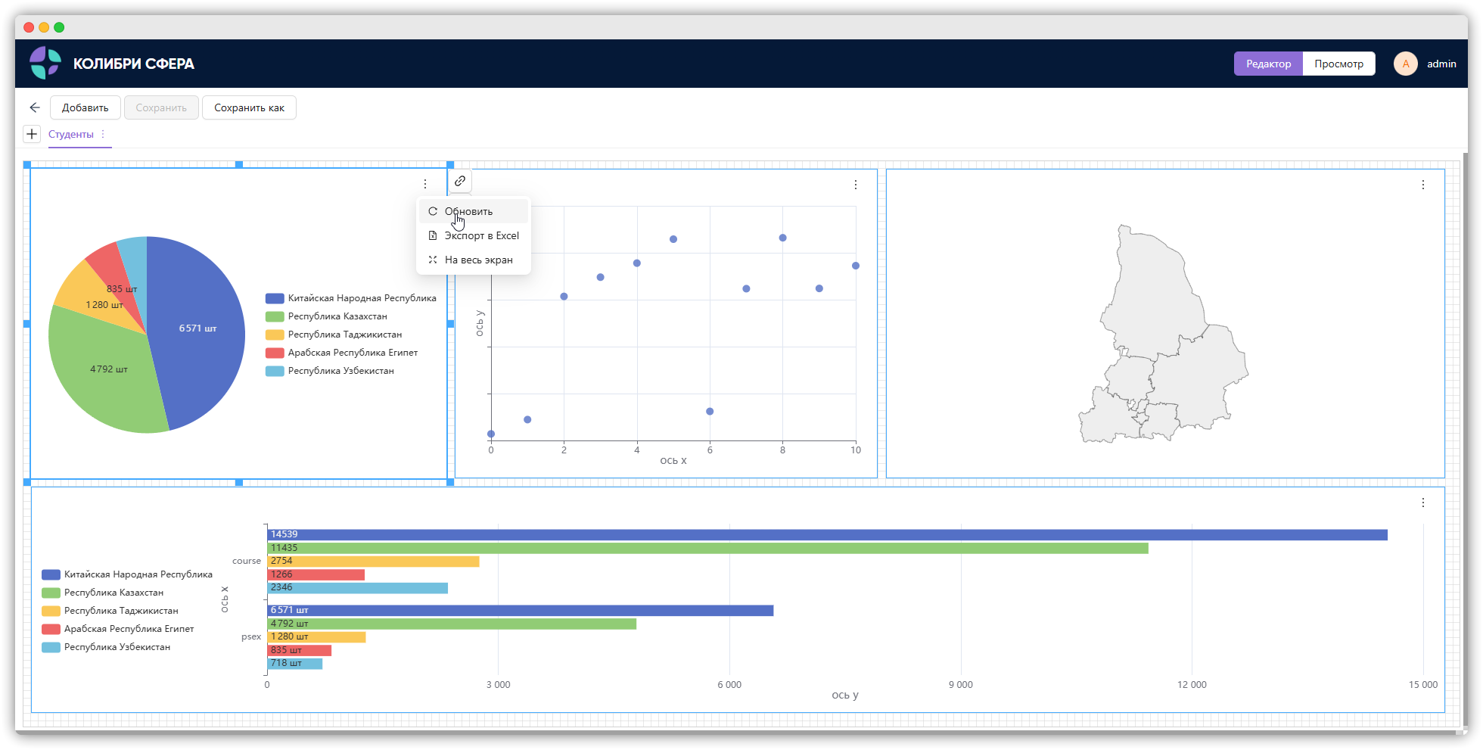This screenshot has width=1483, height=750.
Task: Click the admin username
Action: click(x=1441, y=64)
